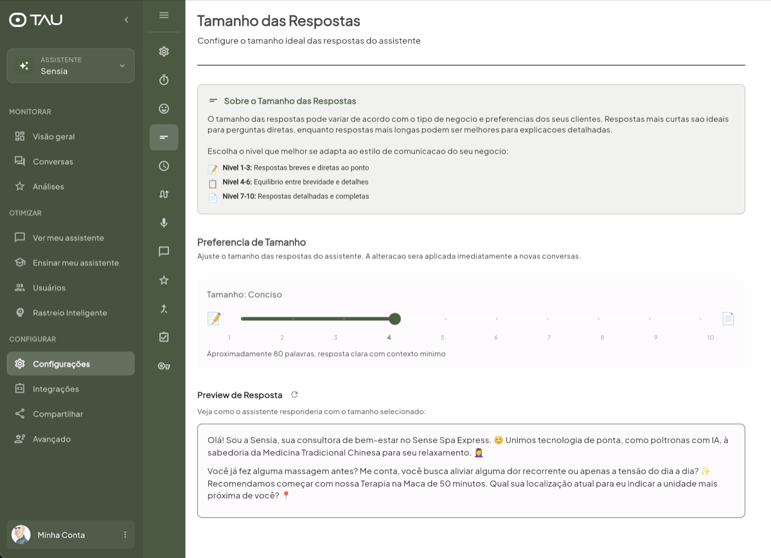Viewport: 771px width, 558px height.
Task: Set the Tamanho slider to level 7
Action: (549, 318)
